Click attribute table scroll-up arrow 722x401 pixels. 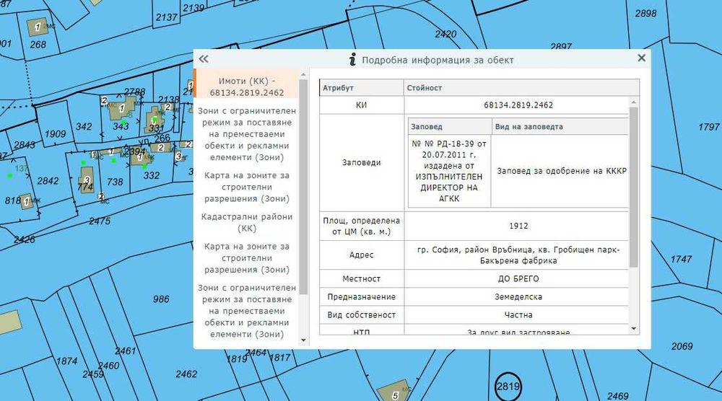click(634, 102)
